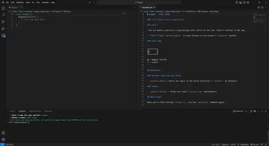Open the Terminal menu in menu bar
The height and width of the screenshot is (146, 269).
pyautogui.click(x=45, y=2)
